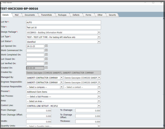
Task: Open the Defects tab
Action: click(x=76, y=15)
